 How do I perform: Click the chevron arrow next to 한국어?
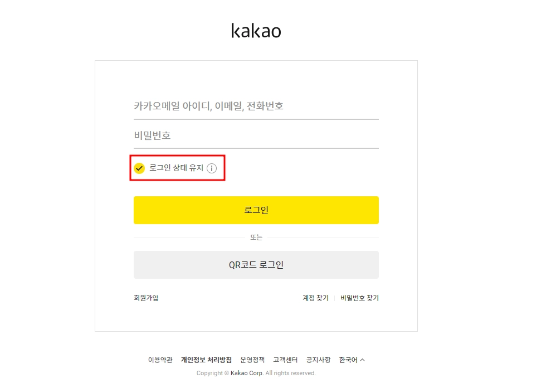[x=363, y=360]
